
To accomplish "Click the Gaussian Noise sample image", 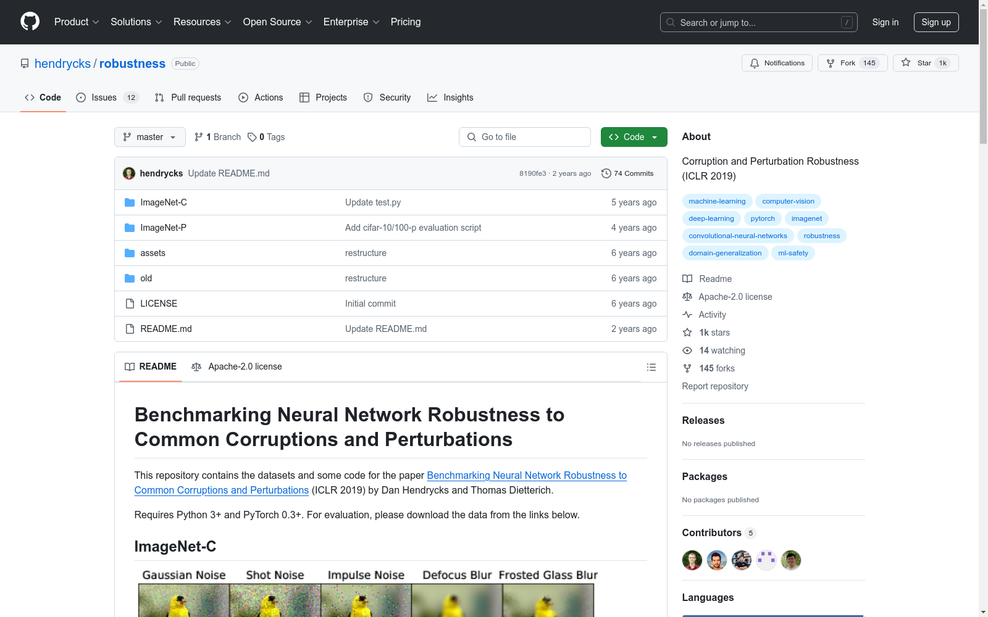I will (x=184, y=600).
